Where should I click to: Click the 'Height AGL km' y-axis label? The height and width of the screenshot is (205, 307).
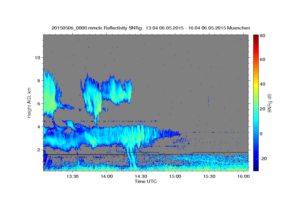click(29, 103)
